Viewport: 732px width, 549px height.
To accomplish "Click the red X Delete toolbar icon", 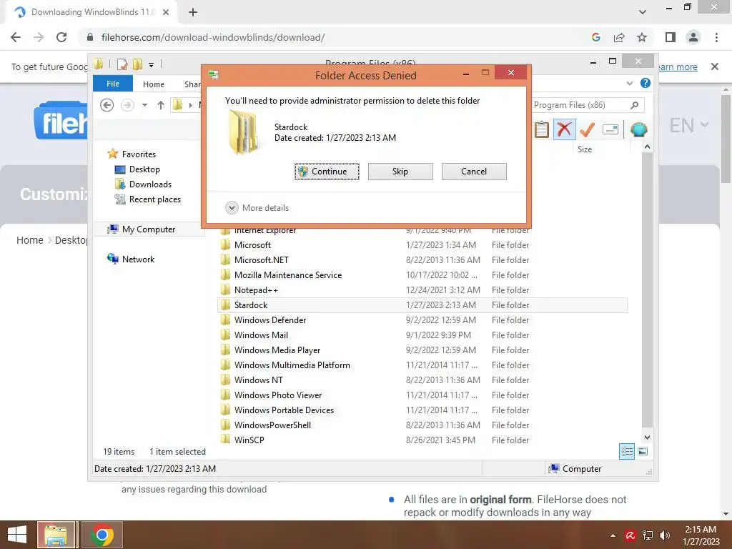I will coord(565,129).
